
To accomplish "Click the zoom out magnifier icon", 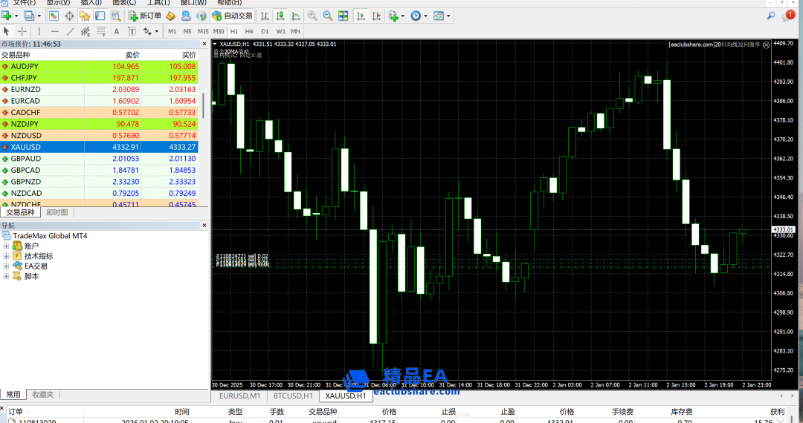I will click(329, 16).
